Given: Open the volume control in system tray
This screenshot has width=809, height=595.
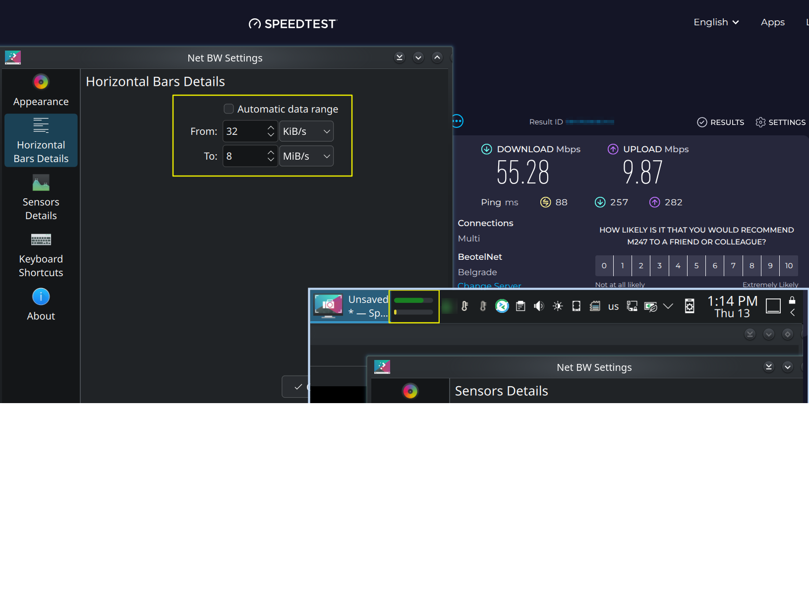Looking at the screenshot, I should pyautogui.click(x=539, y=306).
